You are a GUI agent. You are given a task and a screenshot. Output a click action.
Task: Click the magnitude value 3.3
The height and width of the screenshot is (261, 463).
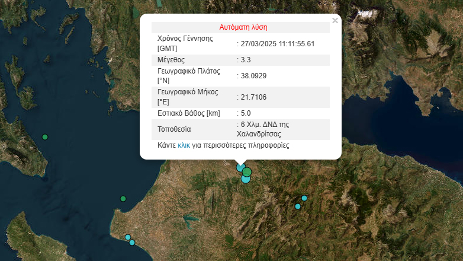[x=245, y=60]
